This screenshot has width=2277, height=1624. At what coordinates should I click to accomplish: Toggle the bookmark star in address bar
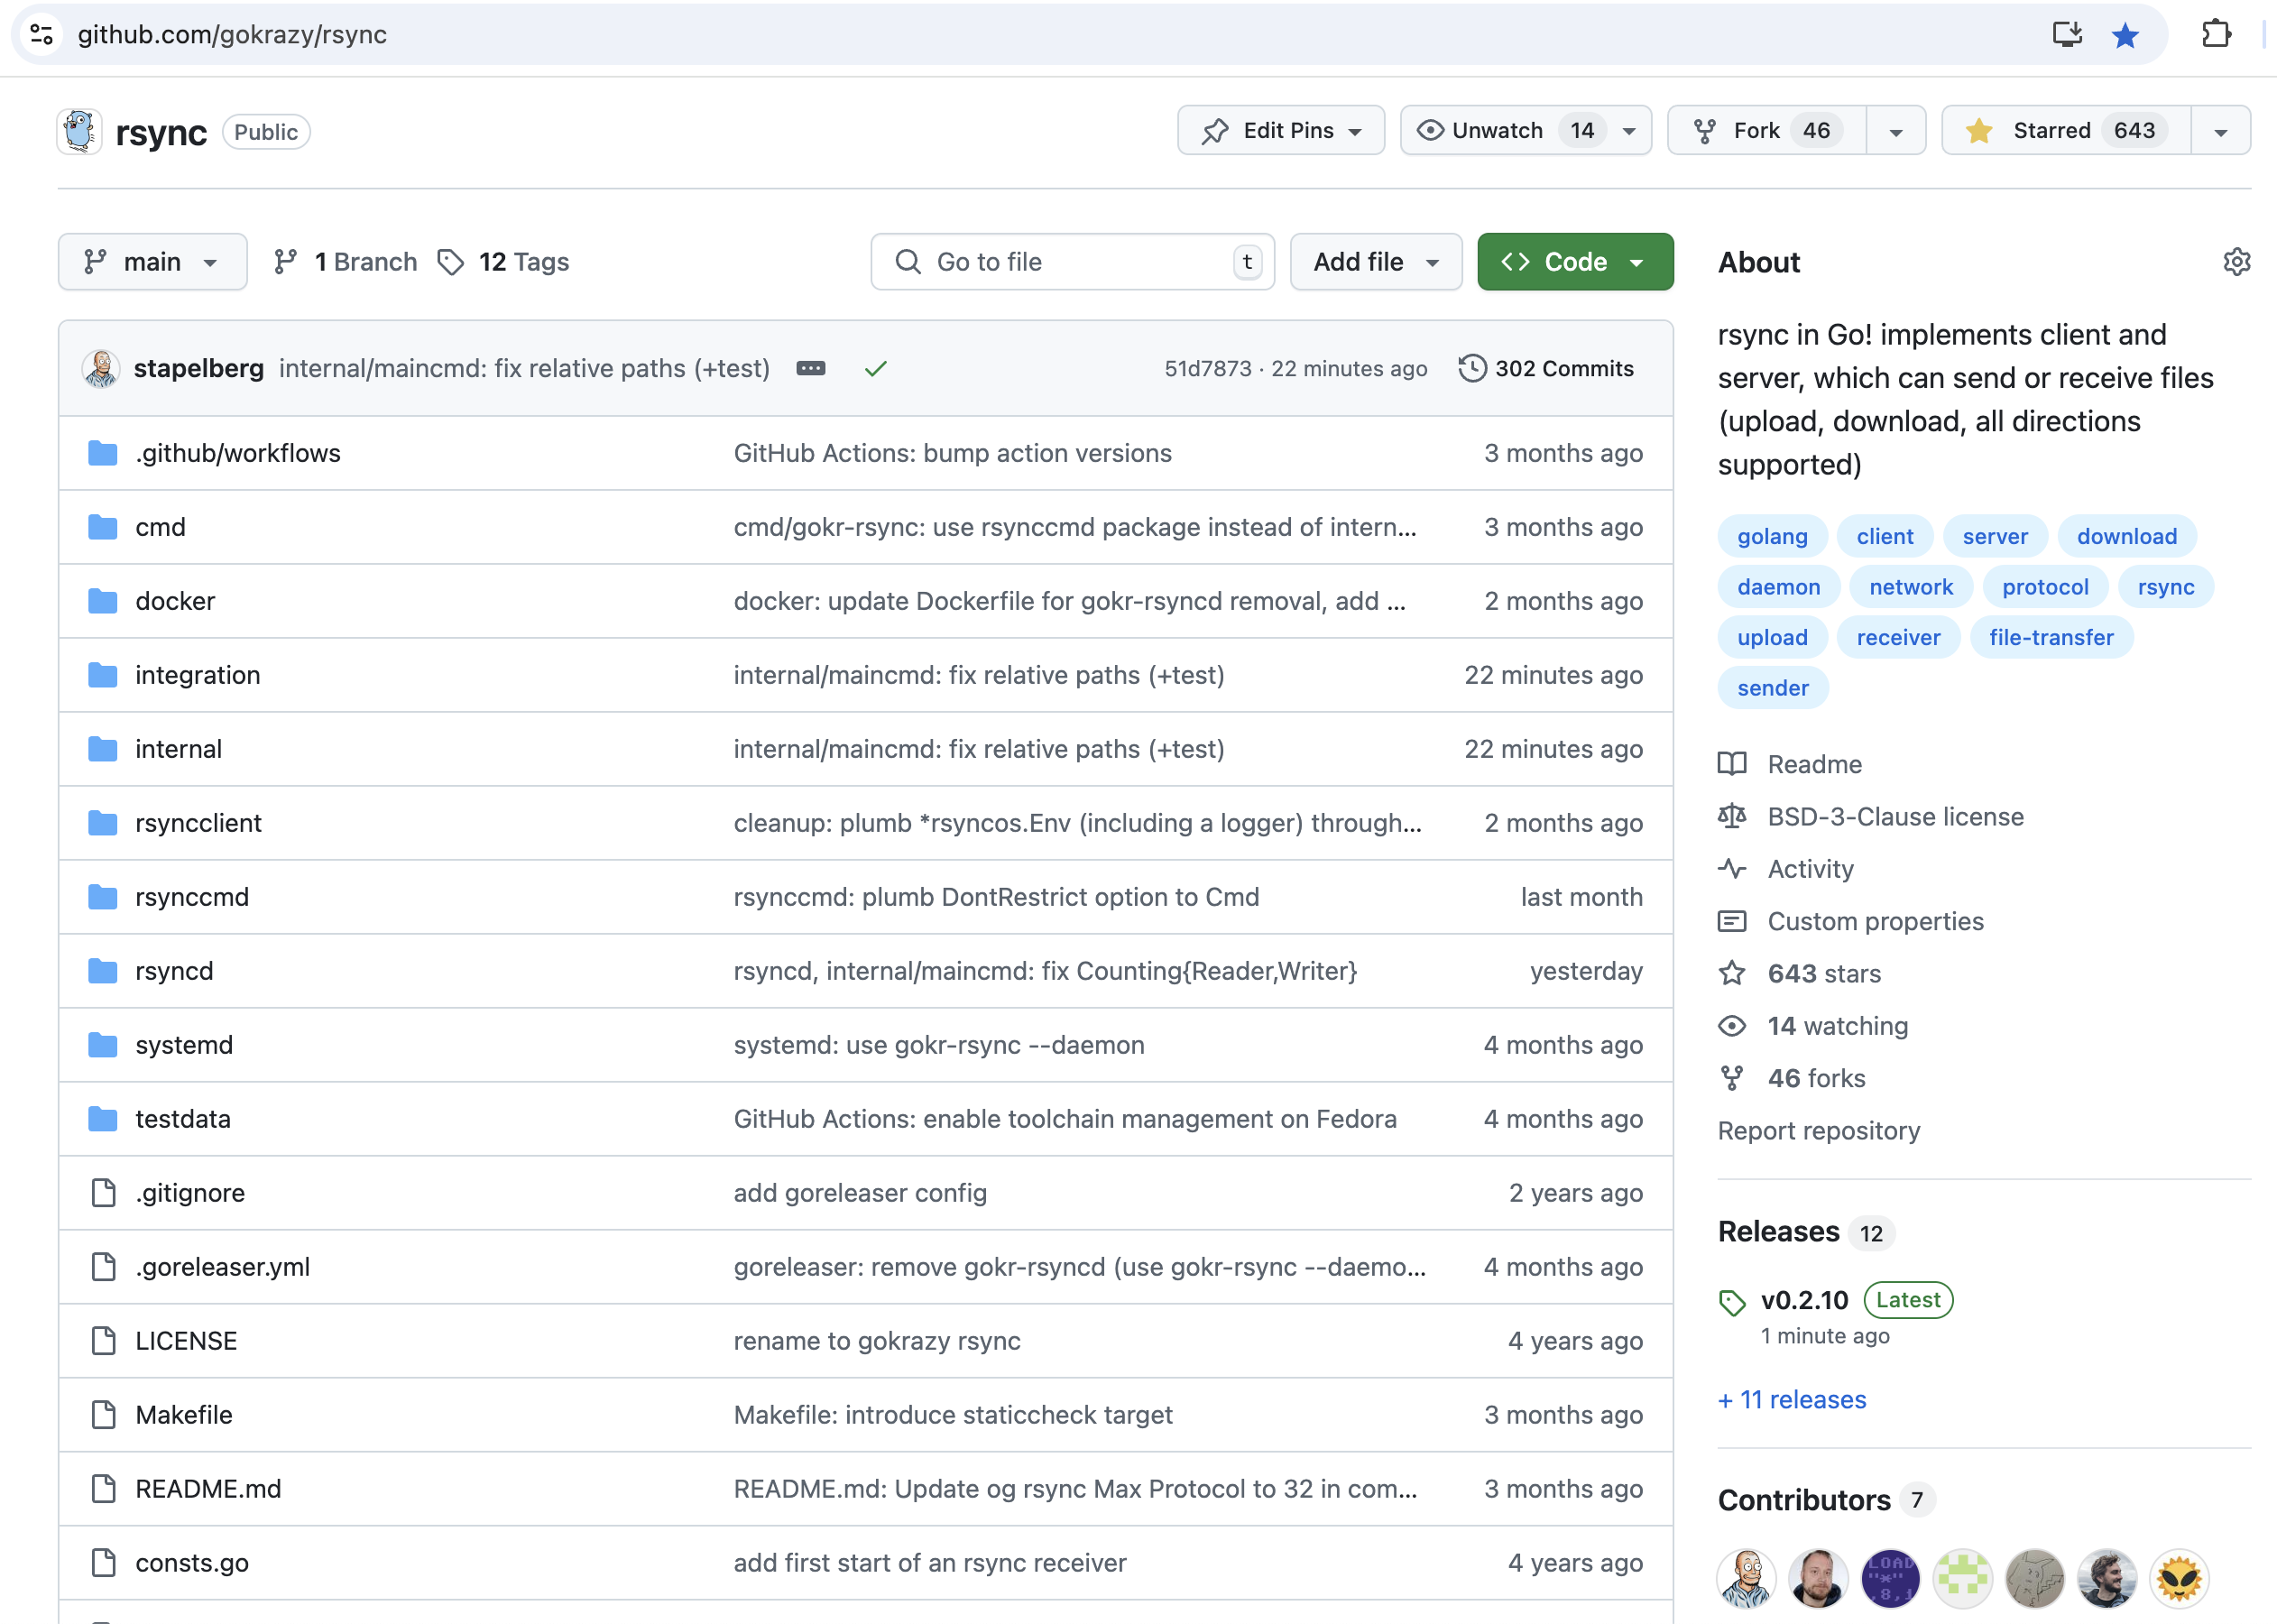pos(2125,35)
